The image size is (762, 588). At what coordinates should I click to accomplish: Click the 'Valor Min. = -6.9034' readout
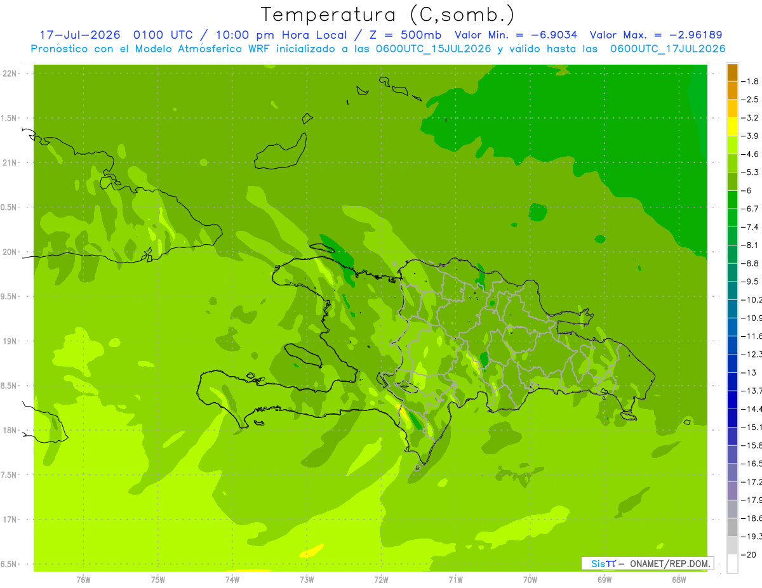pos(516,35)
